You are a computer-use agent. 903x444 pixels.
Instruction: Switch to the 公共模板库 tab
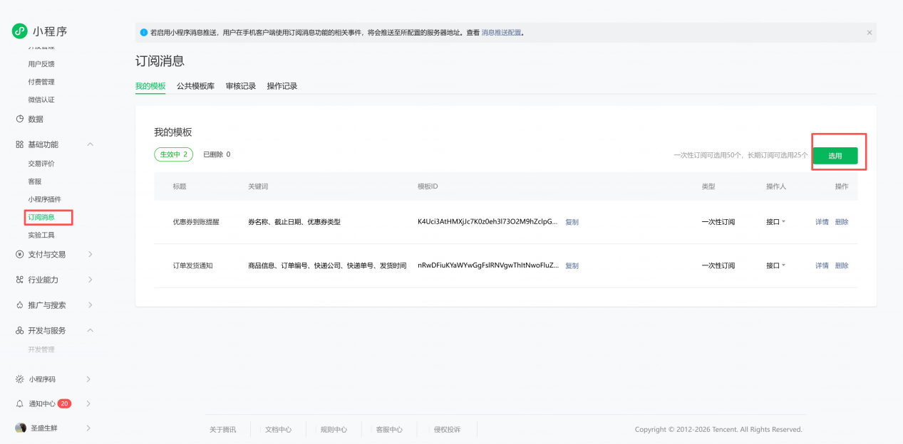pos(195,86)
